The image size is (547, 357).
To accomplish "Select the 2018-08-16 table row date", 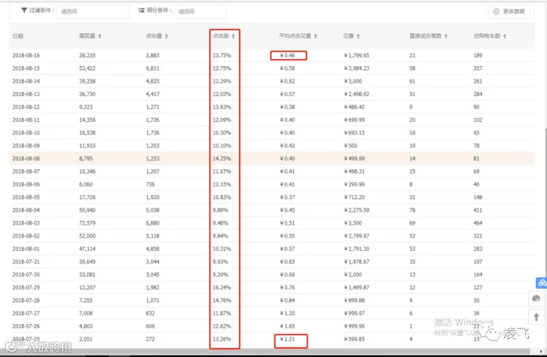I will (x=26, y=55).
